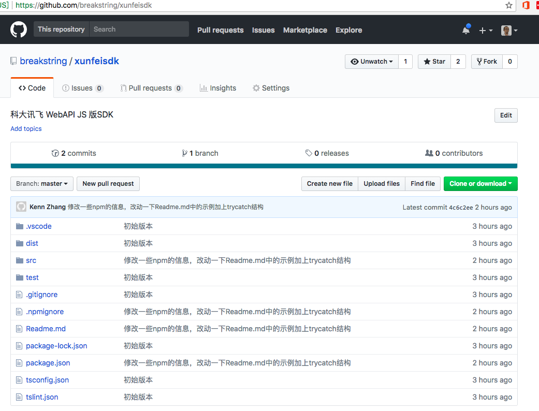Toggle Unwatch for this repository
This screenshot has height=411, width=539.
click(371, 62)
